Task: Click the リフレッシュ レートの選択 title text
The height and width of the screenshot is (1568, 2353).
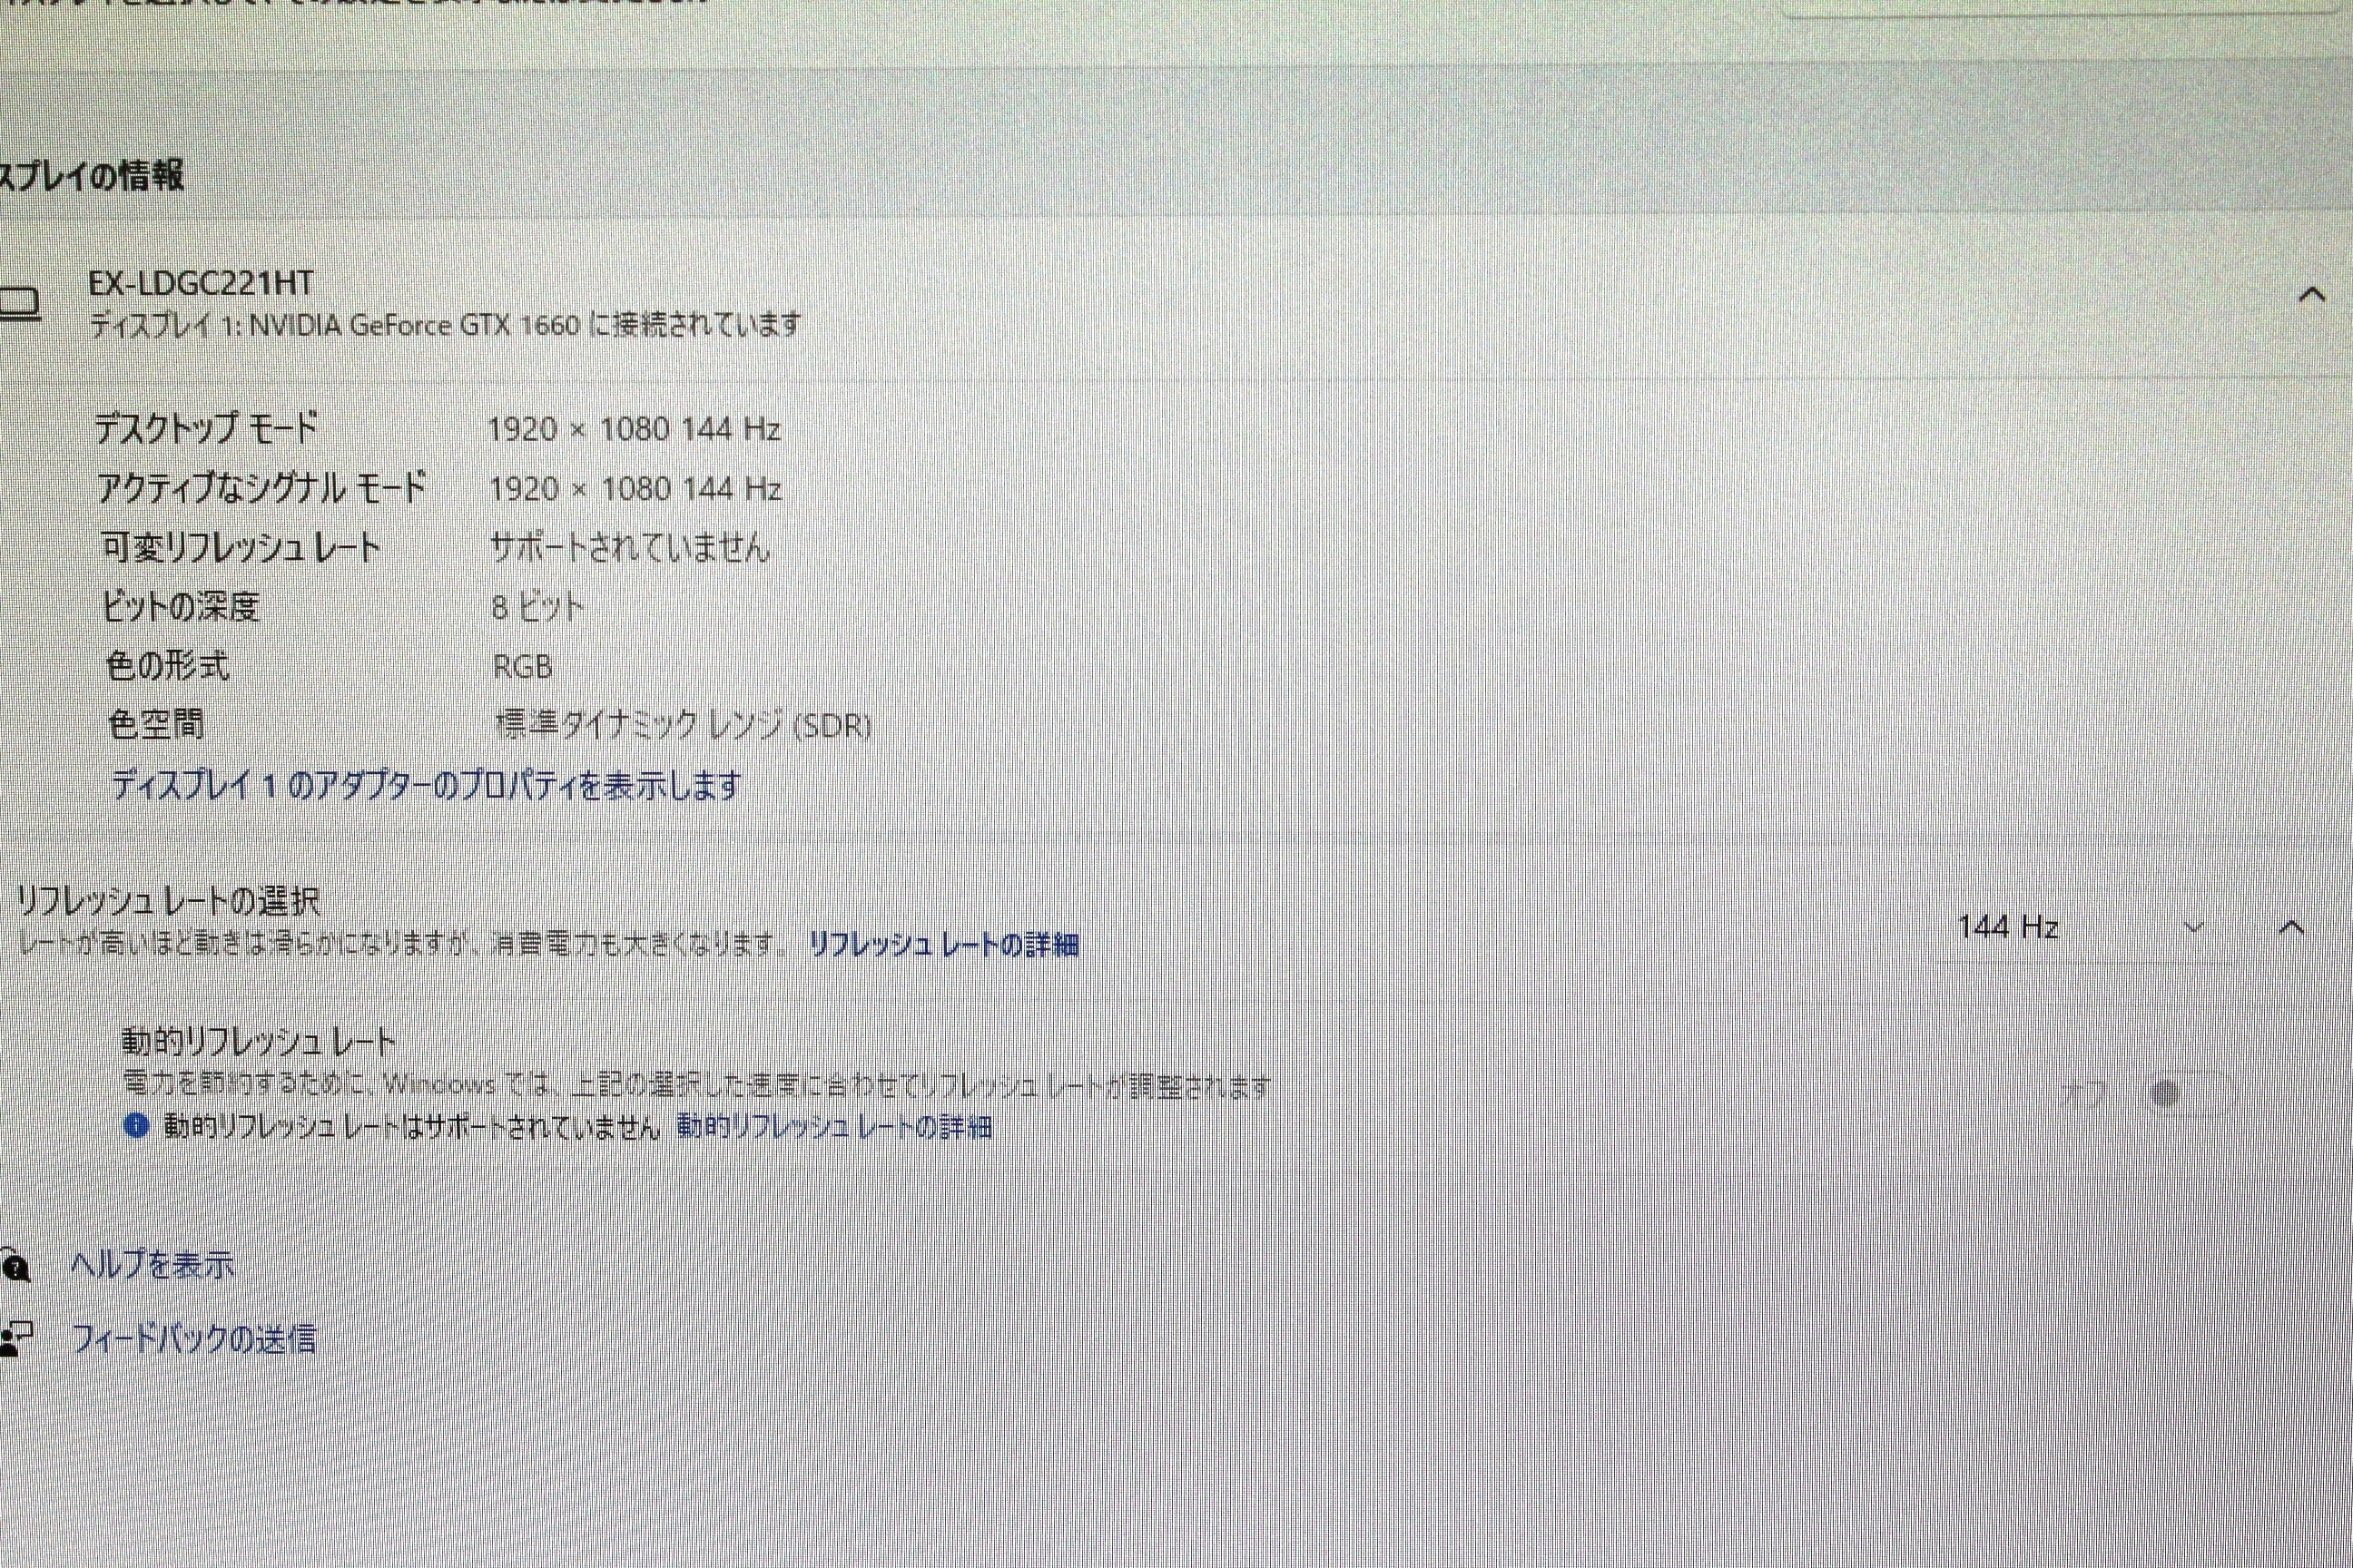Action: (168, 900)
